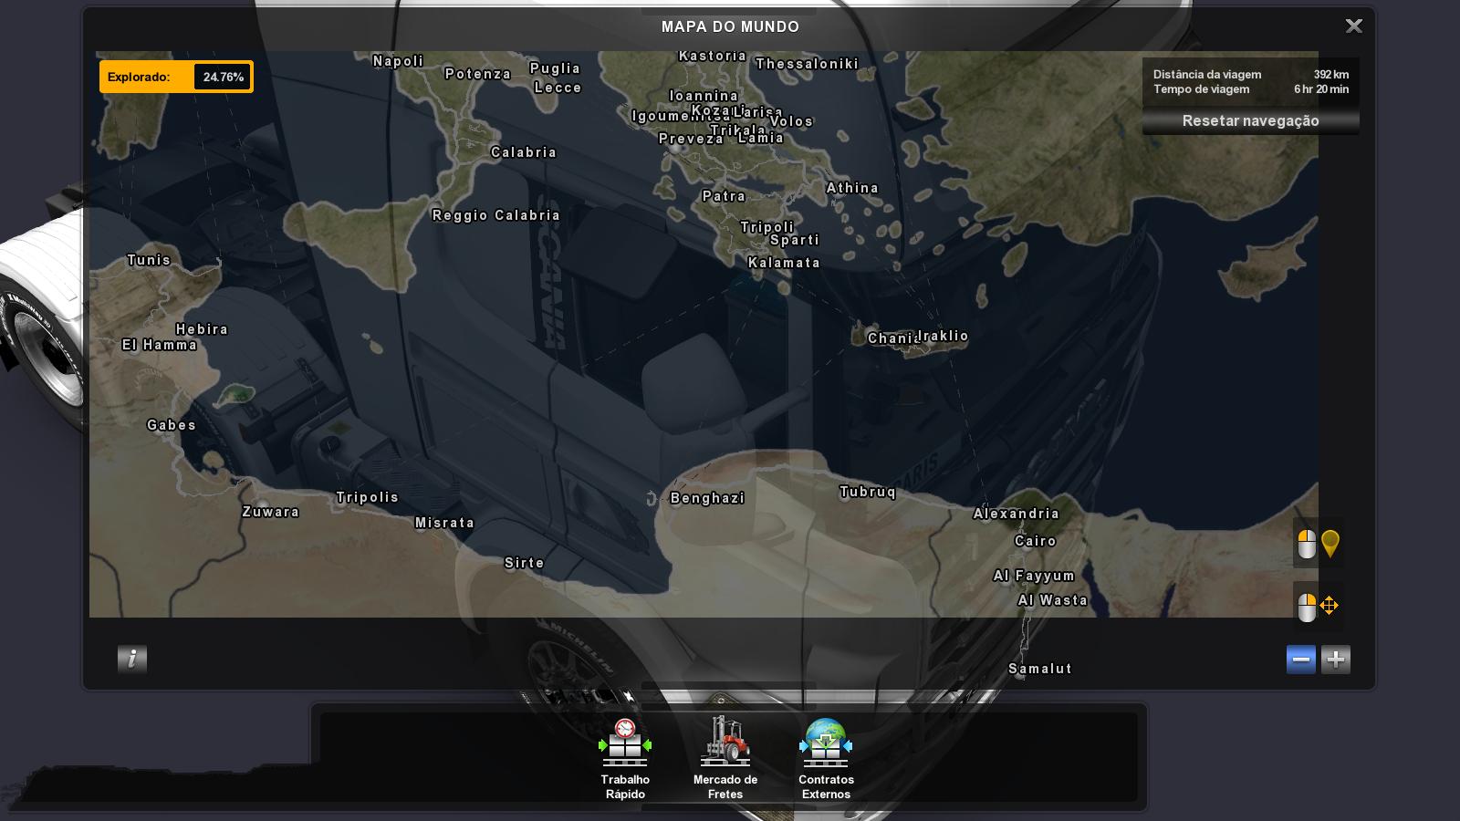The height and width of the screenshot is (821, 1460).
Task: Select Athina on the map
Action: tap(852, 188)
